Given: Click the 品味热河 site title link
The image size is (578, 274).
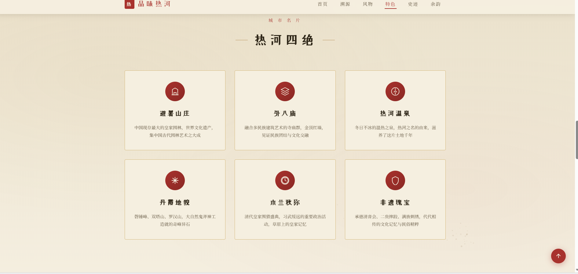Looking at the screenshot, I should point(154,4).
